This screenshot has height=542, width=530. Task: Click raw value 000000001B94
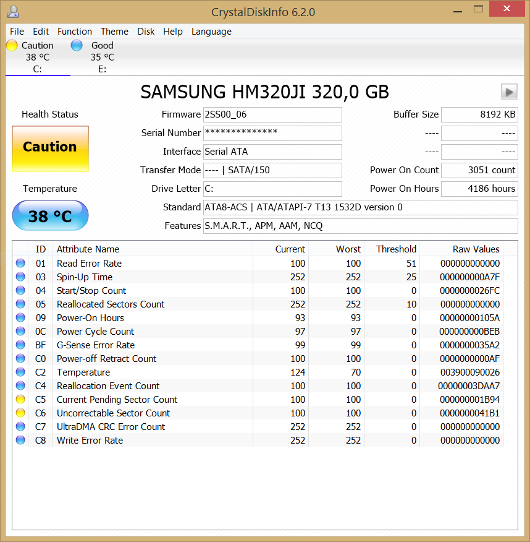pyautogui.click(x=469, y=400)
